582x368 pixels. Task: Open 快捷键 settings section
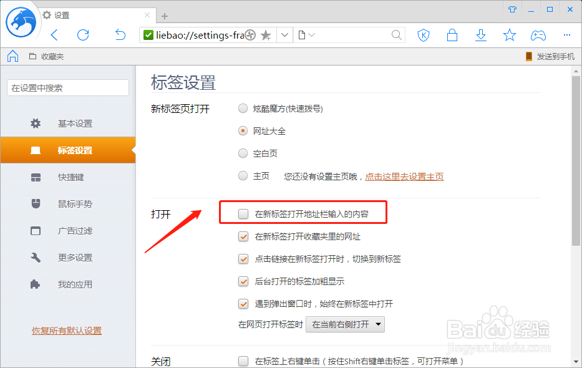(68, 177)
